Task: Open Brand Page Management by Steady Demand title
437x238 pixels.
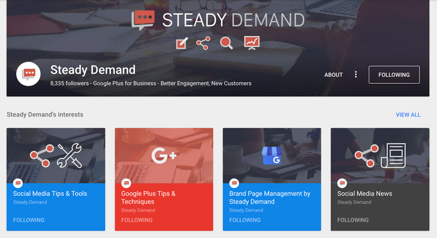Action: coord(269,198)
